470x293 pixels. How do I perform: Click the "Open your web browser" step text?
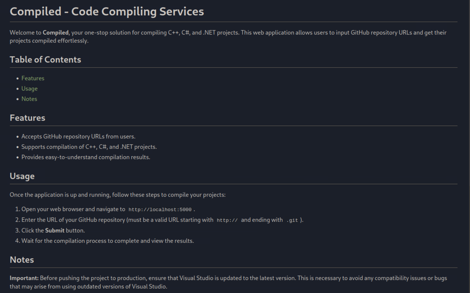[x=73, y=209]
